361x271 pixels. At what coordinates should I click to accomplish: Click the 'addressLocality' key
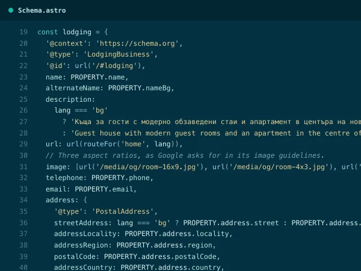click(x=85, y=234)
